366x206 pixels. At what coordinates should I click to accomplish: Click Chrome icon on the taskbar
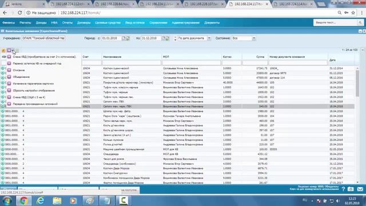tap(23, 201)
